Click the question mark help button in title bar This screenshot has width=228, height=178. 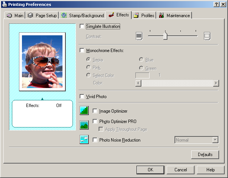(216, 4)
